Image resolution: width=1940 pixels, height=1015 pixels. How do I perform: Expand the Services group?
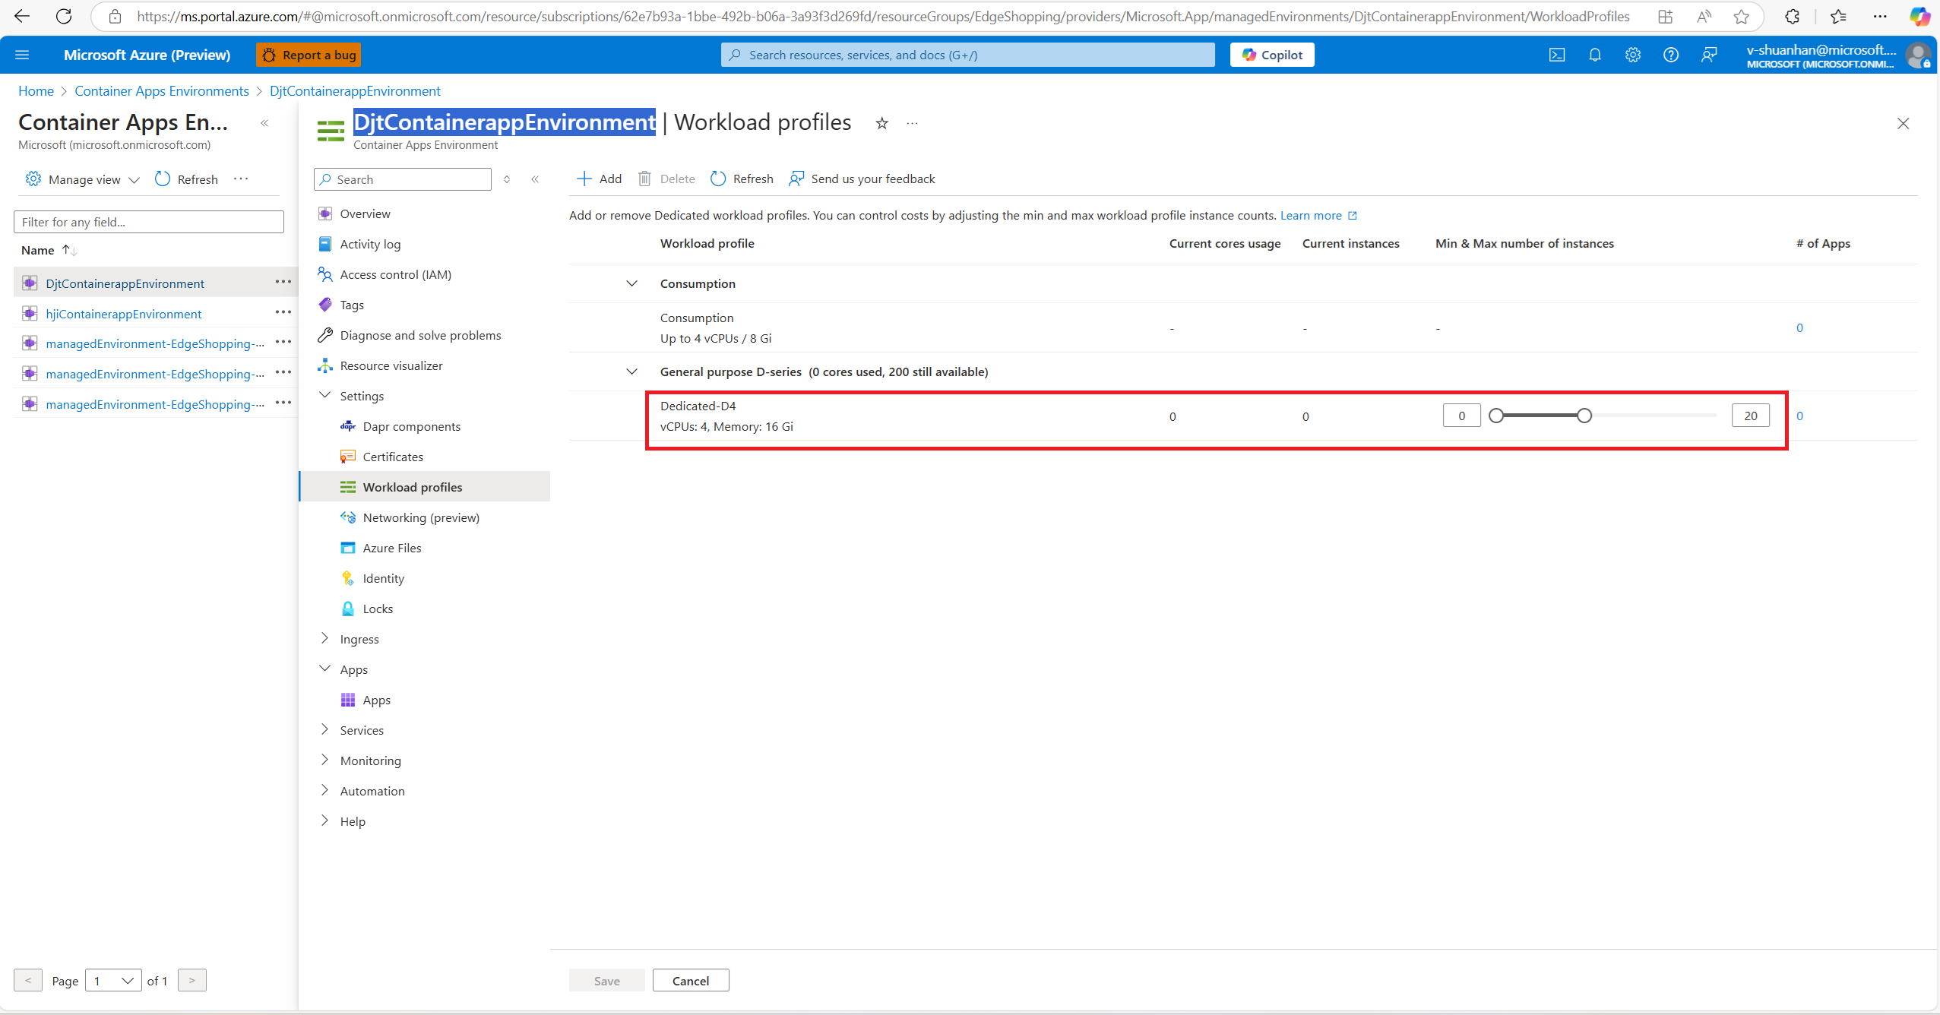(325, 729)
